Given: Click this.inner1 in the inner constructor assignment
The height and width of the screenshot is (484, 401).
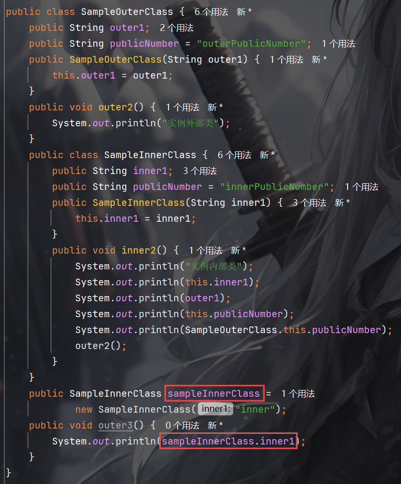Looking at the screenshot, I should tap(107, 219).
